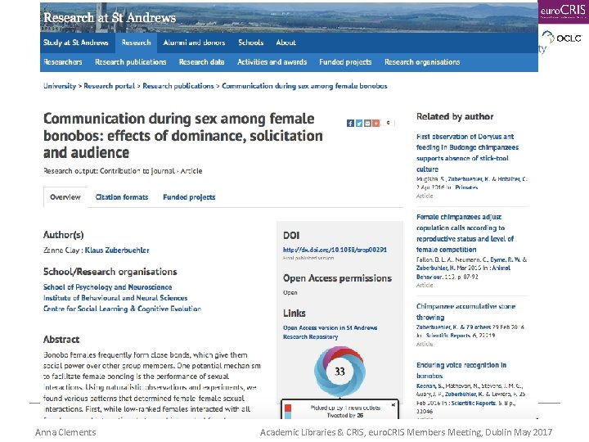This screenshot has height=442, width=589.
Task: Click the Related by author heading
Action: pos(455,116)
